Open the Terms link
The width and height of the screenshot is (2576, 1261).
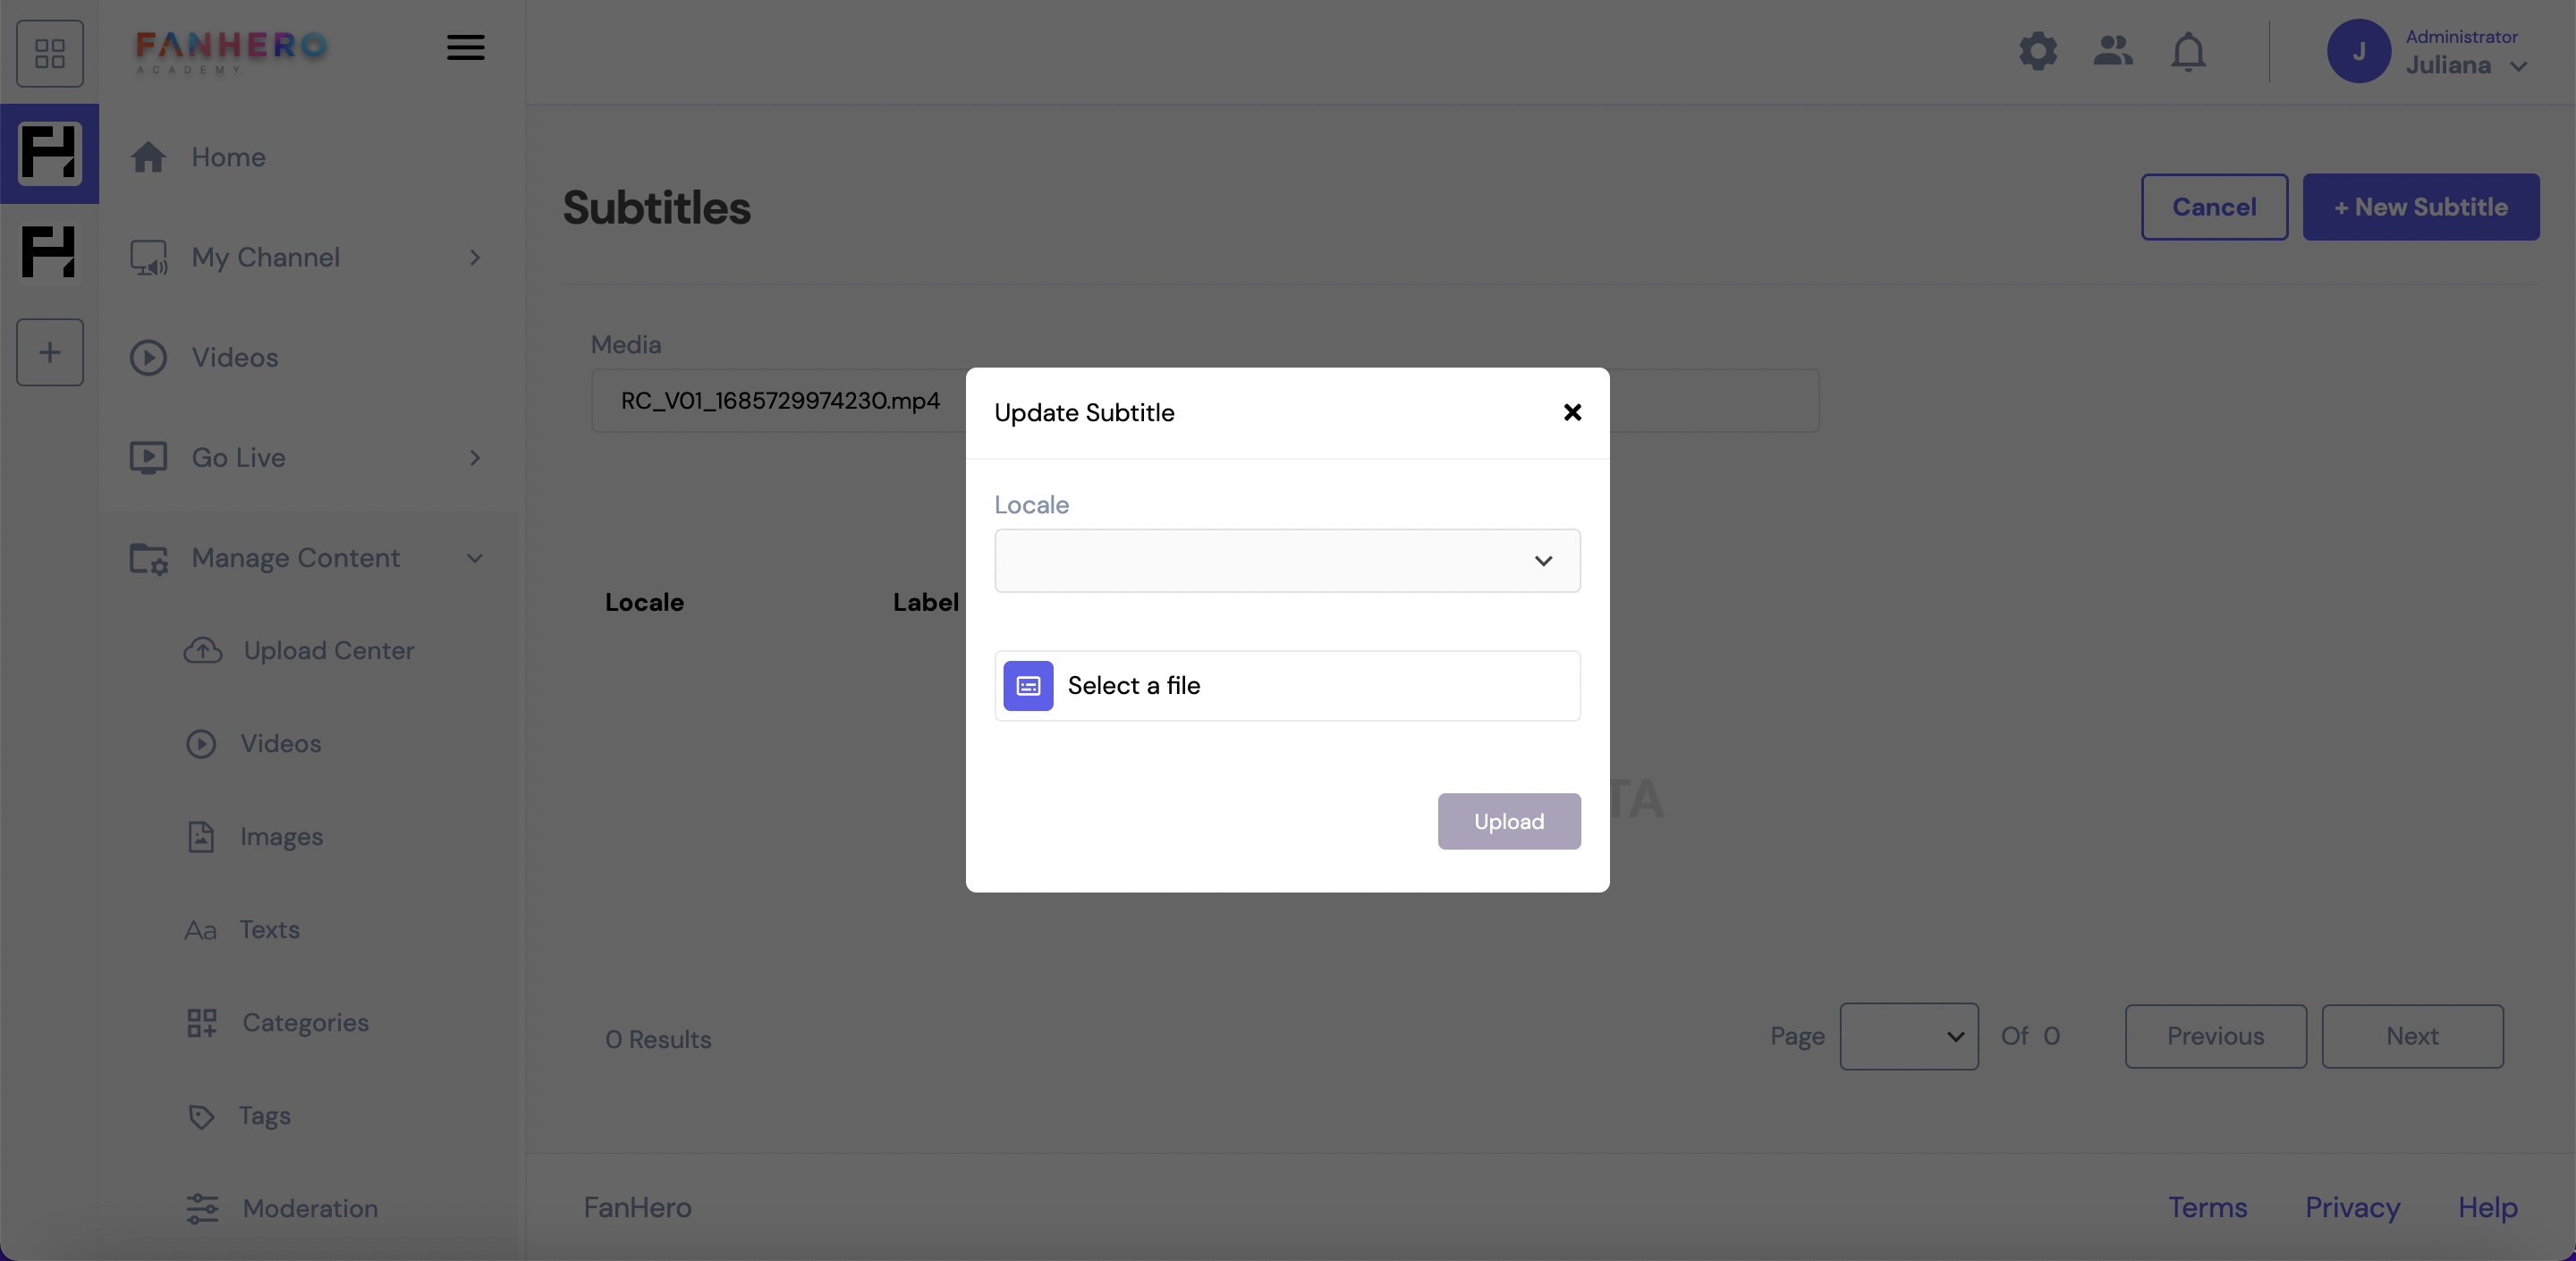(x=2207, y=1207)
